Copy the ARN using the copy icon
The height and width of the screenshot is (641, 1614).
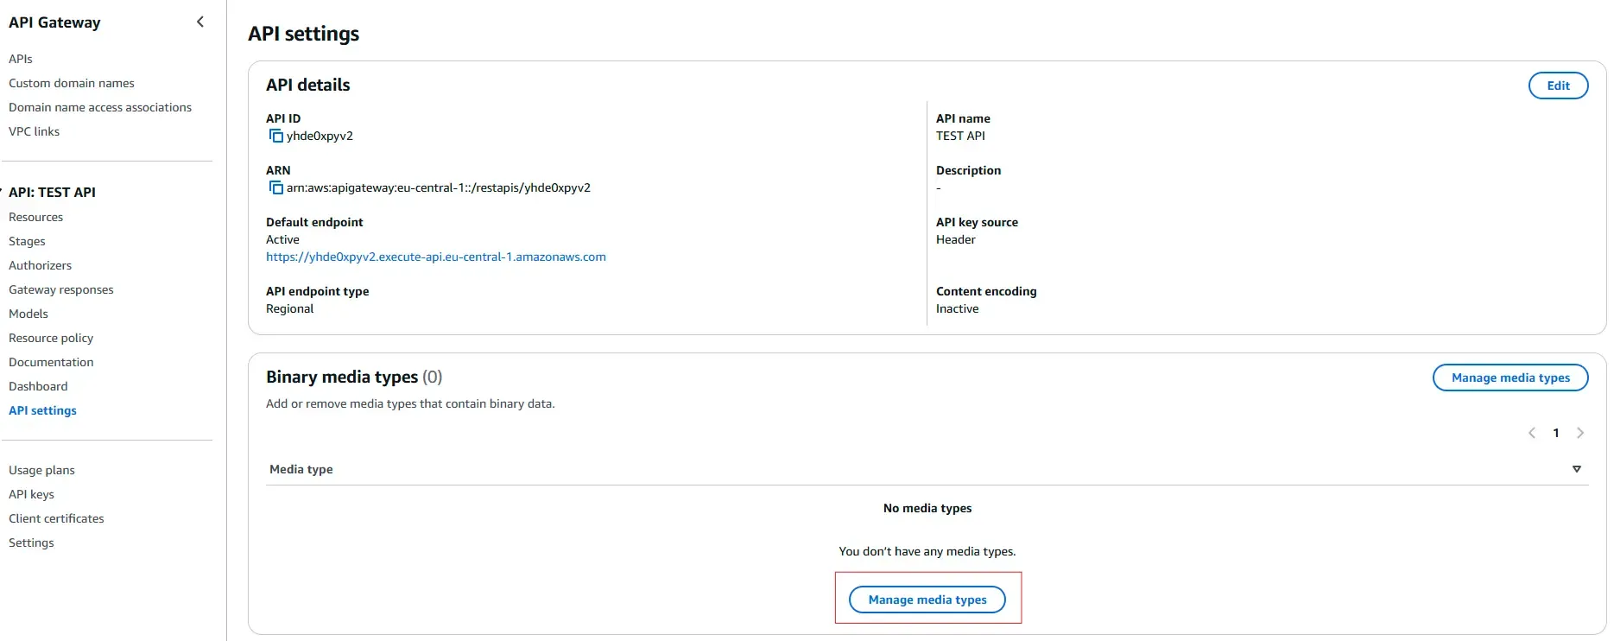pyautogui.click(x=275, y=187)
